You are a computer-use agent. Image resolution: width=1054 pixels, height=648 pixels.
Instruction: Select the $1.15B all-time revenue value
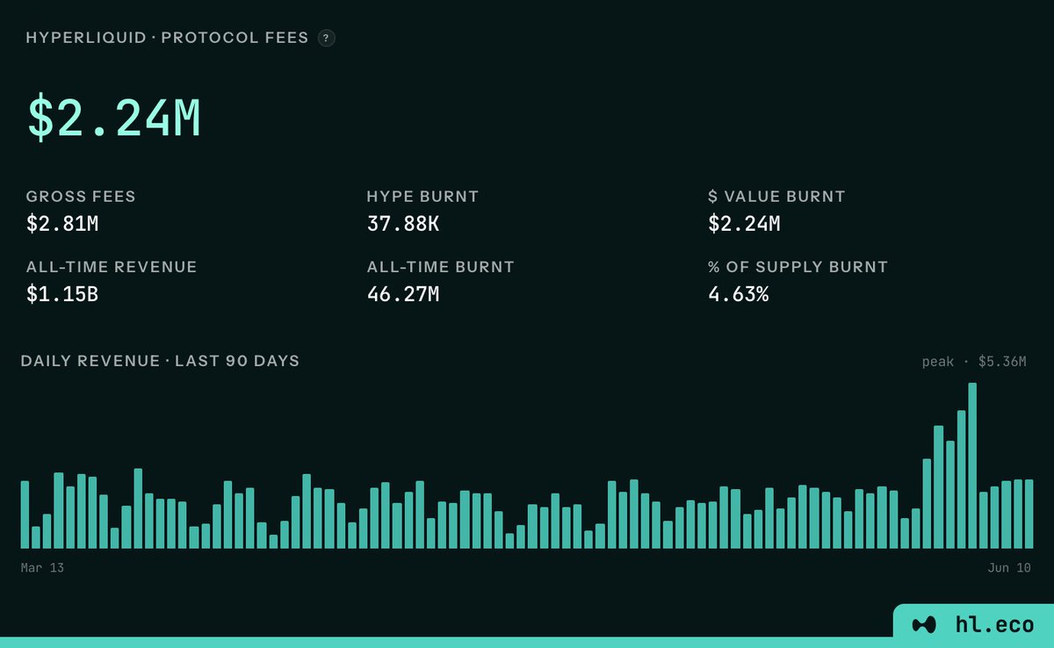[62, 294]
